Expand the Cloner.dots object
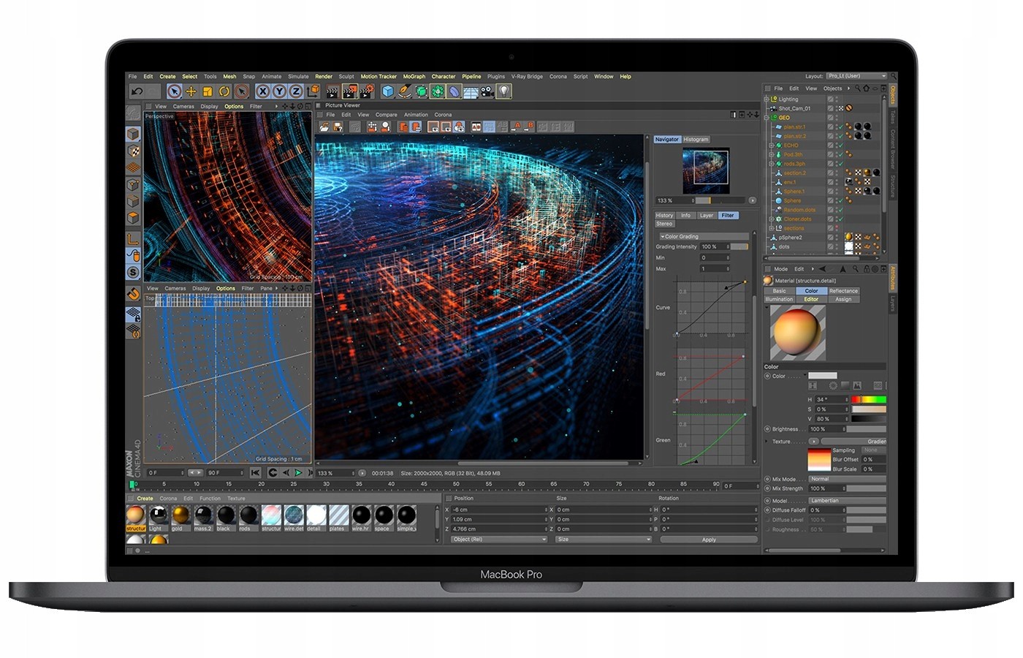The height and width of the screenshot is (658, 1023). pos(771,219)
